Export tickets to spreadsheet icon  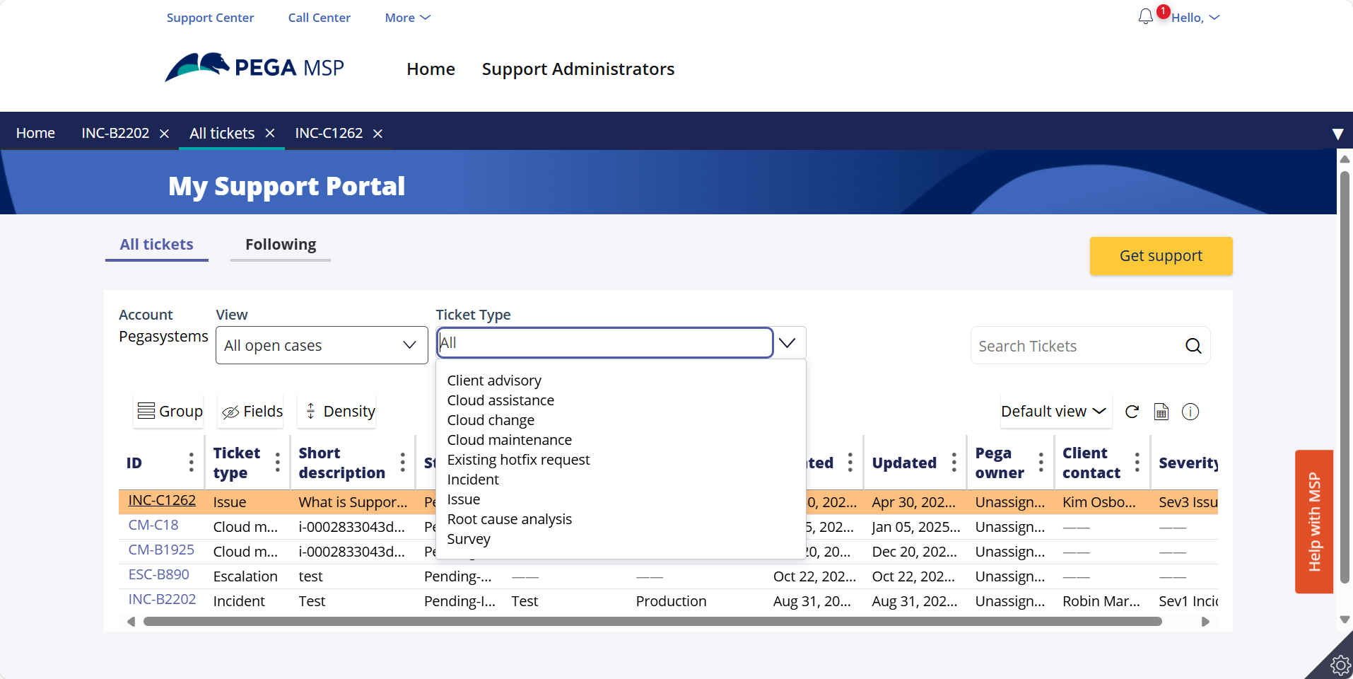tap(1161, 412)
